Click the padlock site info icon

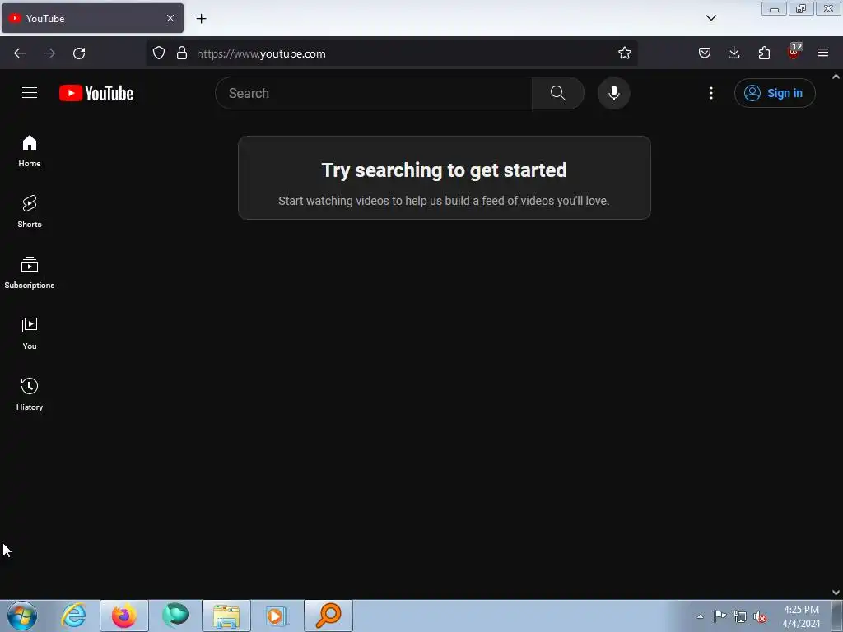[182, 53]
